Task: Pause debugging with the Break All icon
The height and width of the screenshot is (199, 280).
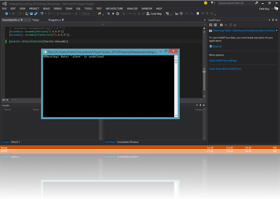Action: (x=109, y=14)
